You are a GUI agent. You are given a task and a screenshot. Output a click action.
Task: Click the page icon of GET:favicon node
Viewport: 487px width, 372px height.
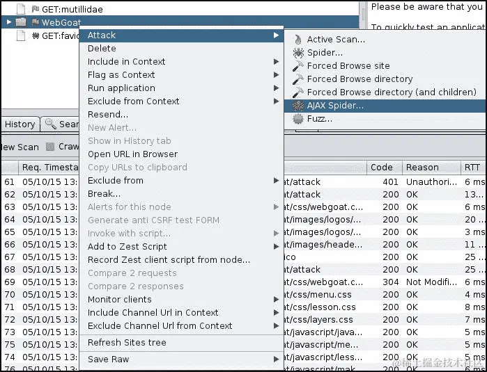tap(21, 35)
